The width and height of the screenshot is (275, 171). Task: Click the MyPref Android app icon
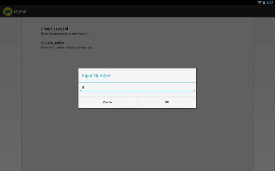[x=8, y=12]
